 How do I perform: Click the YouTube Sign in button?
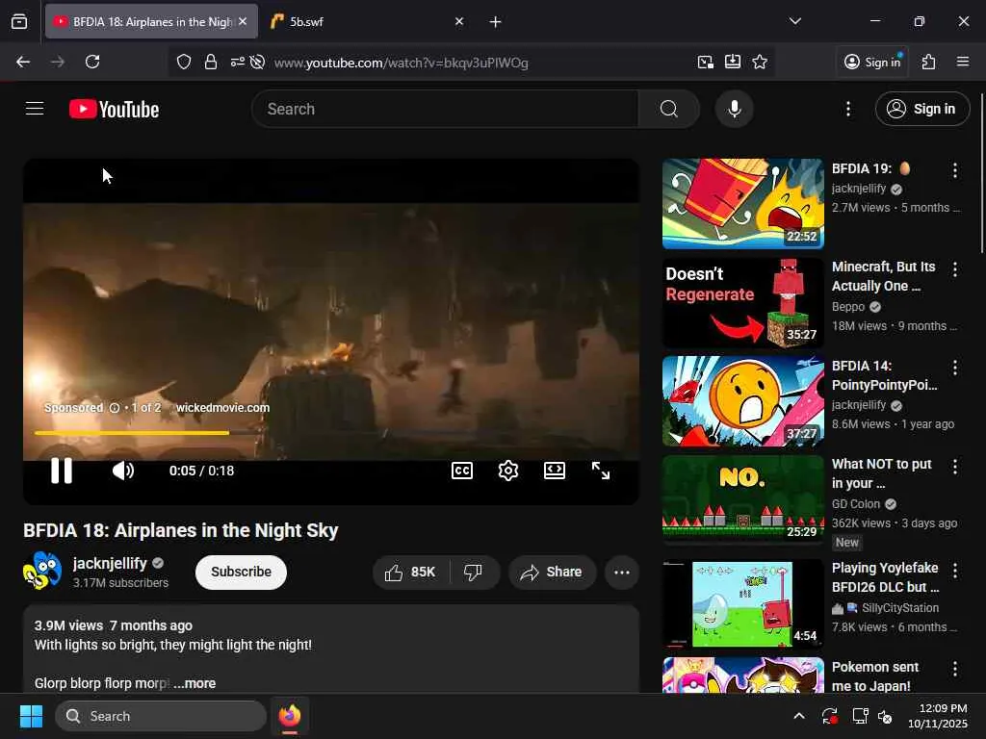pyautogui.click(x=921, y=109)
